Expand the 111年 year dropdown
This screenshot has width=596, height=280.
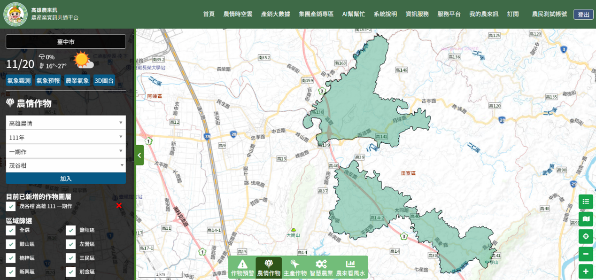(66, 137)
